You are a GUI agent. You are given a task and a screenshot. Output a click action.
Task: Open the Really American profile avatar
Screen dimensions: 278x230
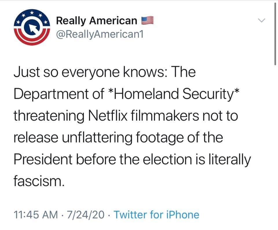tap(31, 28)
